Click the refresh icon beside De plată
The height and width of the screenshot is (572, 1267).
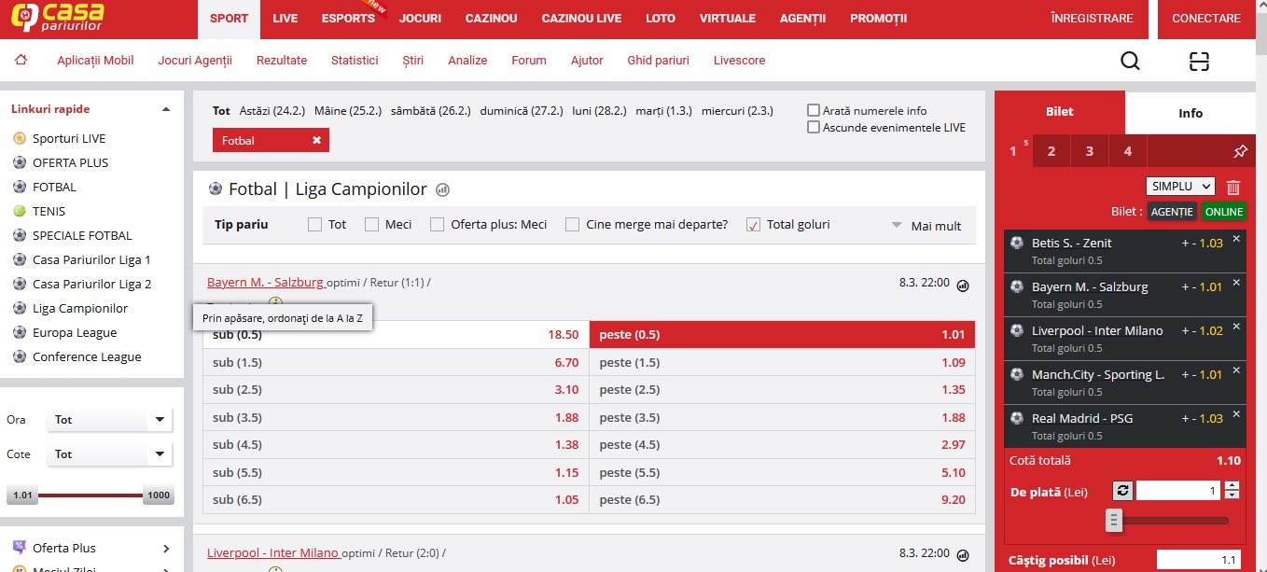coord(1122,491)
